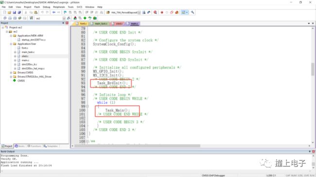Open the File menu
This screenshot has height=177, width=316.
(3, 7)
